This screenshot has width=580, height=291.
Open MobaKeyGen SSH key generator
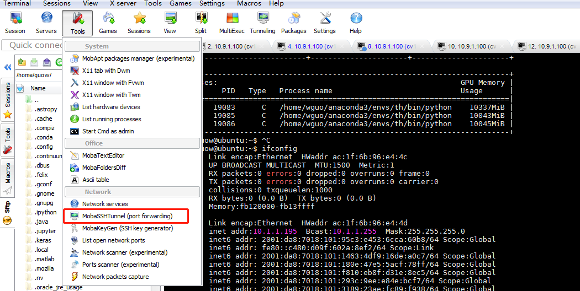[x=133, y=228]
